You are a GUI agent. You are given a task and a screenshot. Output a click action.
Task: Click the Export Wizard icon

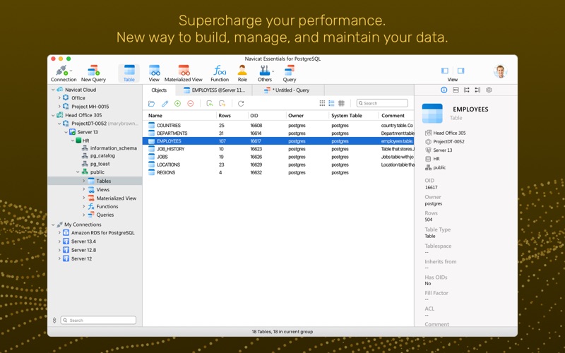click(x=222, y=104)
